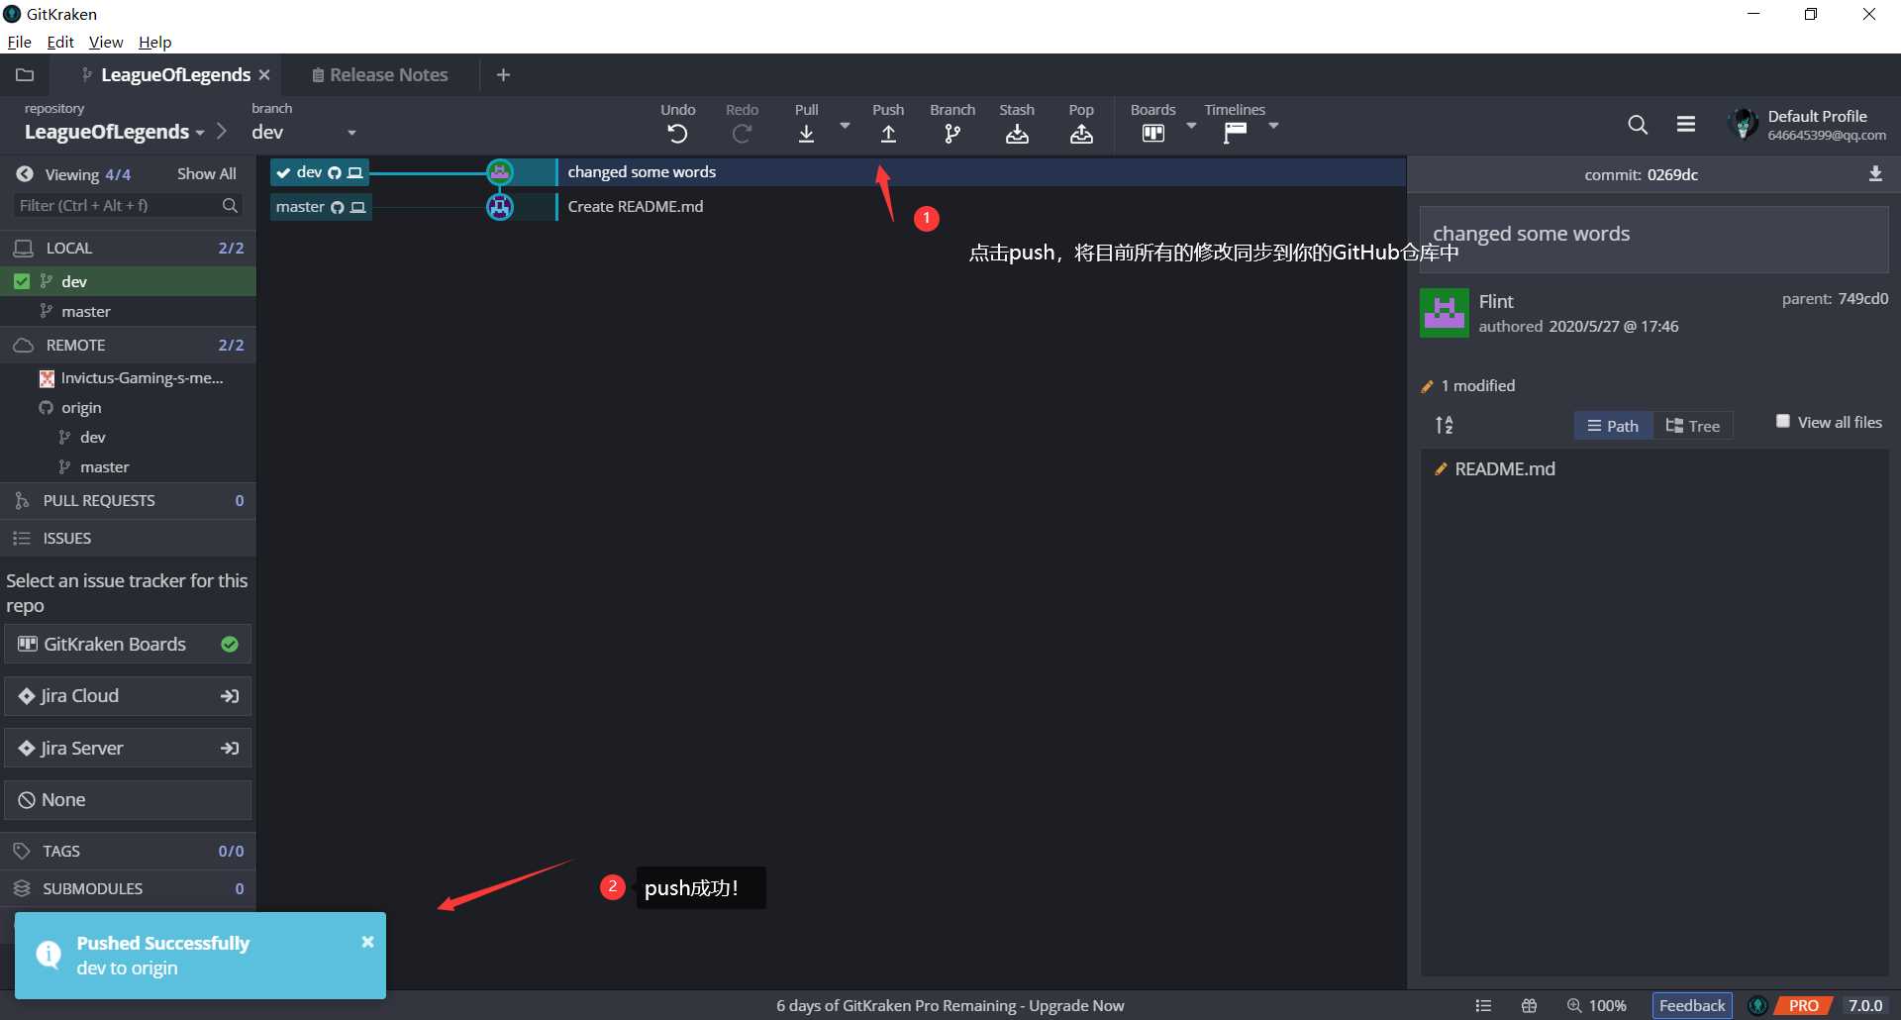Switch file view to Path

1613,426
